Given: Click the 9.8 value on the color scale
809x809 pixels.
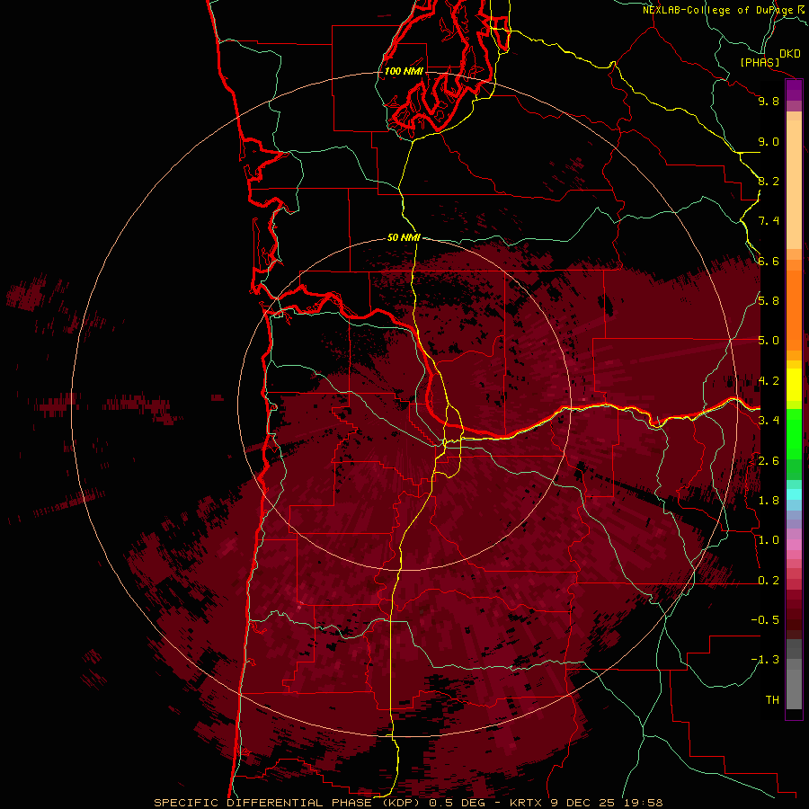Looking at the screenshot, I should [x=769, y=101].
